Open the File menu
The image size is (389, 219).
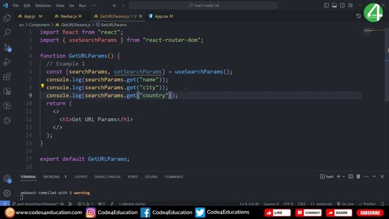click(16, 5)
